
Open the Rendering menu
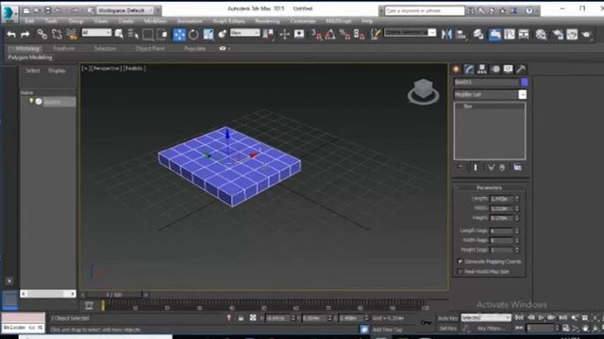(267, 21)
